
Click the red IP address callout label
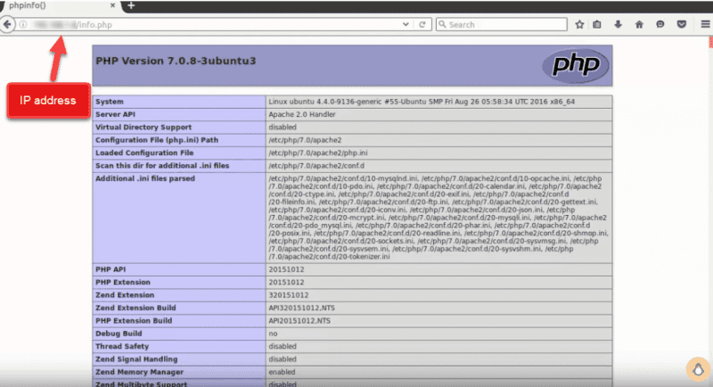pos(49,100)
